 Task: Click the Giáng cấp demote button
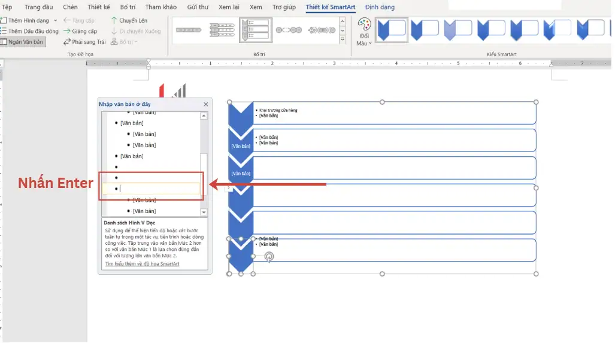(80, 31)
